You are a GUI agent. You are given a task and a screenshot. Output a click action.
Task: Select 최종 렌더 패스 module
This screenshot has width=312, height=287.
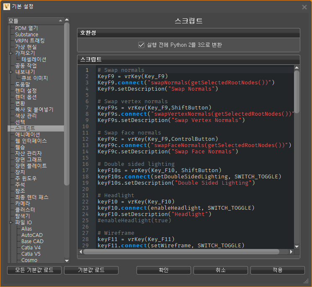click(32, 197)
